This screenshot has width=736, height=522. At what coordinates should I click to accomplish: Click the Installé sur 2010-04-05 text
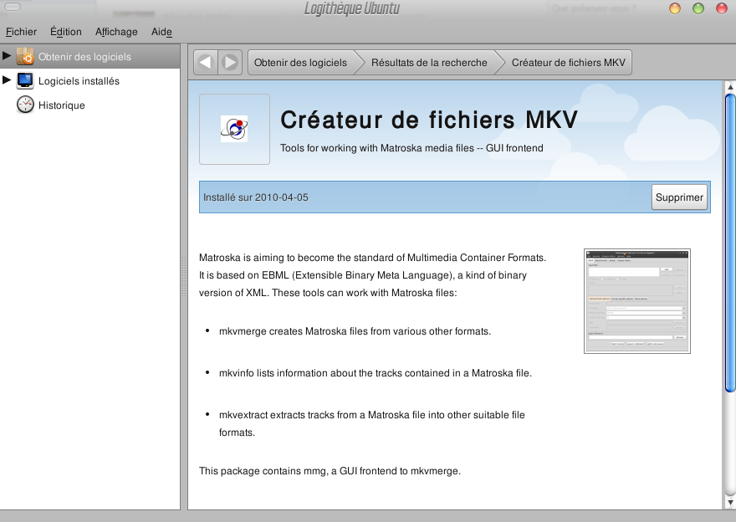point(255,197)
